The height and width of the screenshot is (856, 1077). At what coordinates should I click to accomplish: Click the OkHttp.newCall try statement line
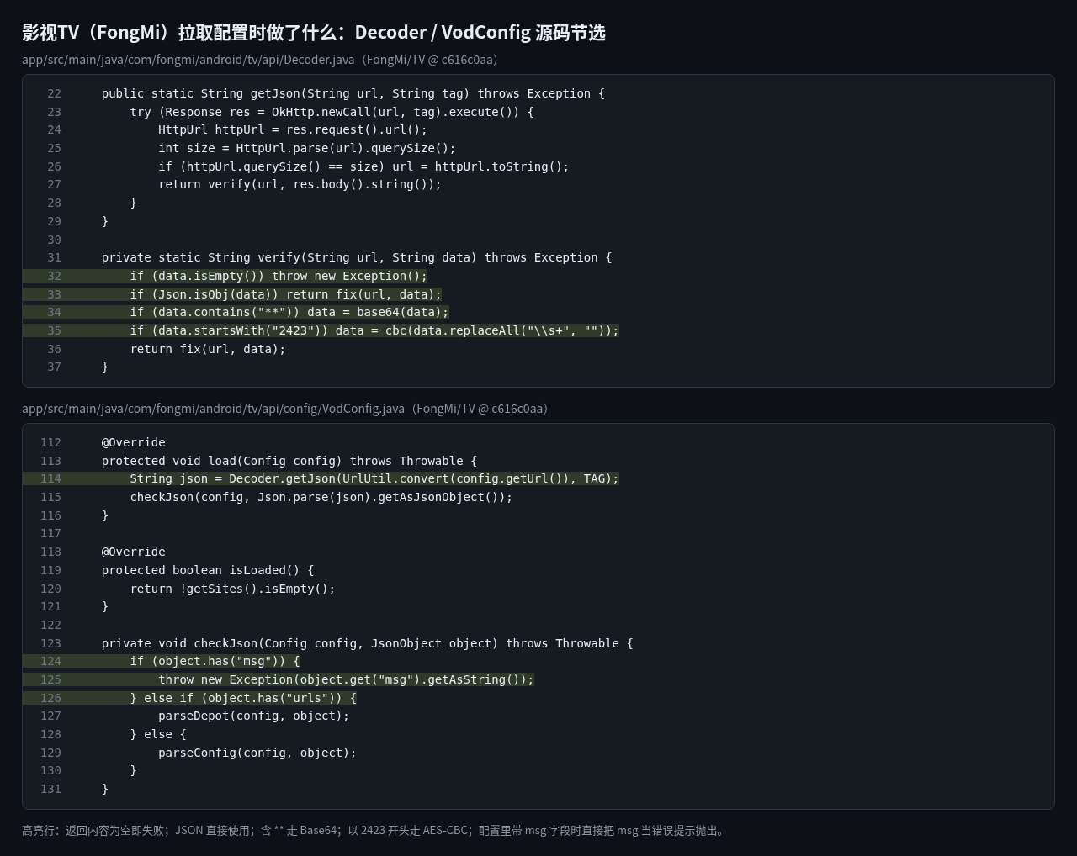(x=332, y=112)
